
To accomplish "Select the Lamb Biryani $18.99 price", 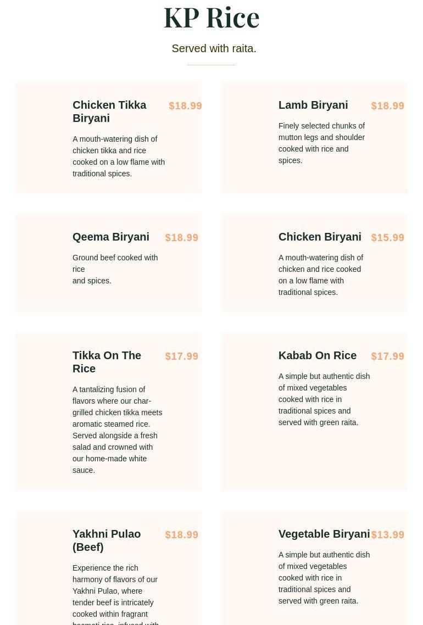I will tap(388, 106).
